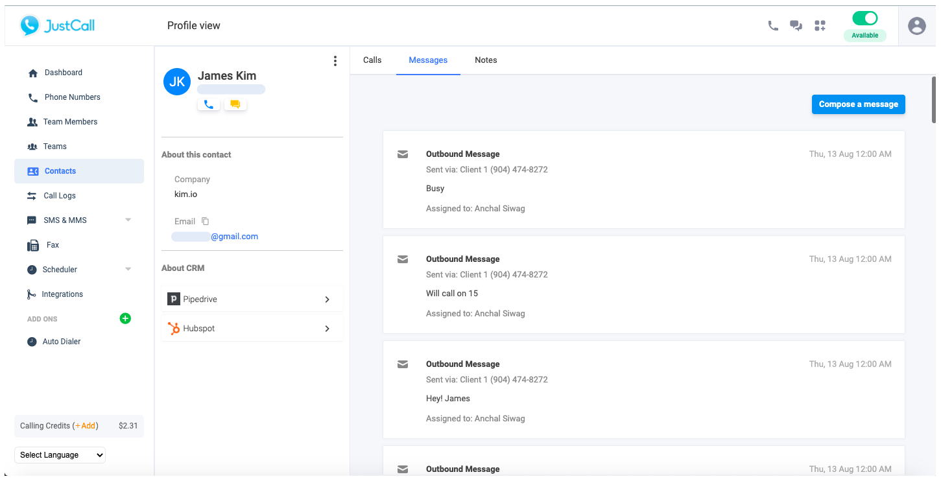Message James Kim using the yellow chat button
The image size is (941, 481).
(x=235, y=104)
